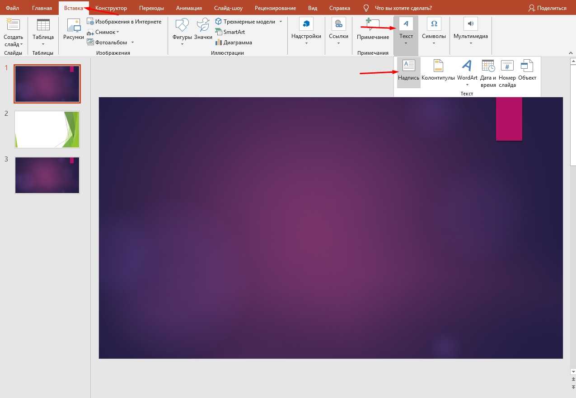Open the Таблица table dropdown
Image resolution: width=576 pixels, height=398 pixels.
43,44
